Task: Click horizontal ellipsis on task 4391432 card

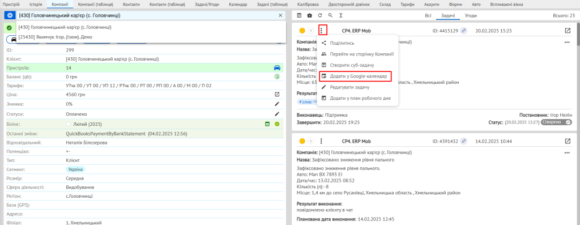Action: click(x=567, y=152)
